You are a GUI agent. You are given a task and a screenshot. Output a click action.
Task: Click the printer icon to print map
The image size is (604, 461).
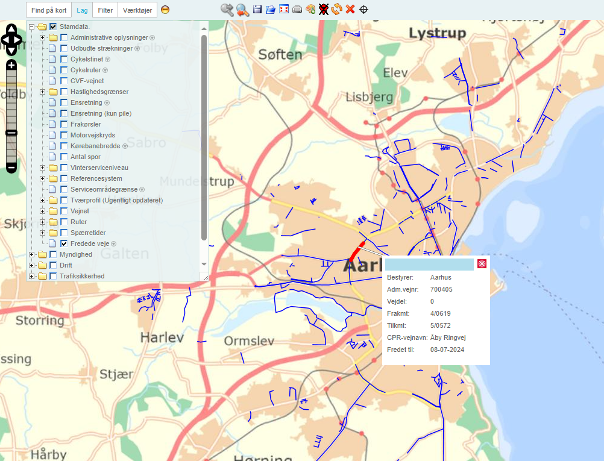point(297,9)
